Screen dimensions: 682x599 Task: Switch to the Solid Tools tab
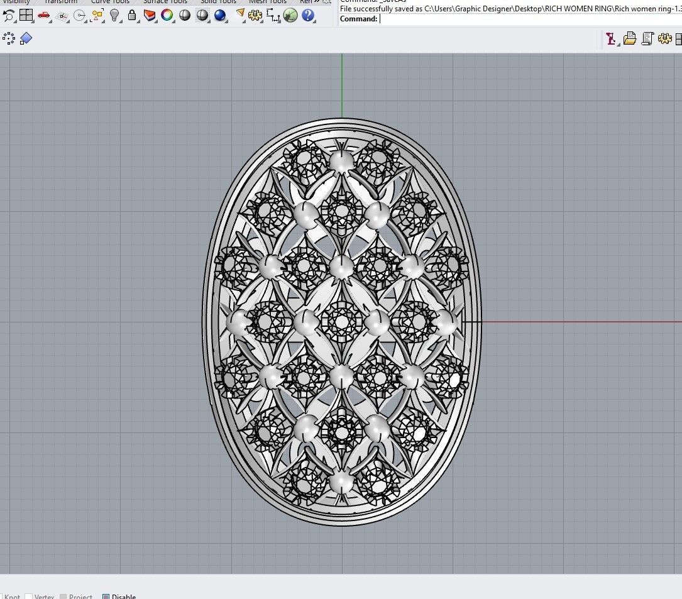218,2
